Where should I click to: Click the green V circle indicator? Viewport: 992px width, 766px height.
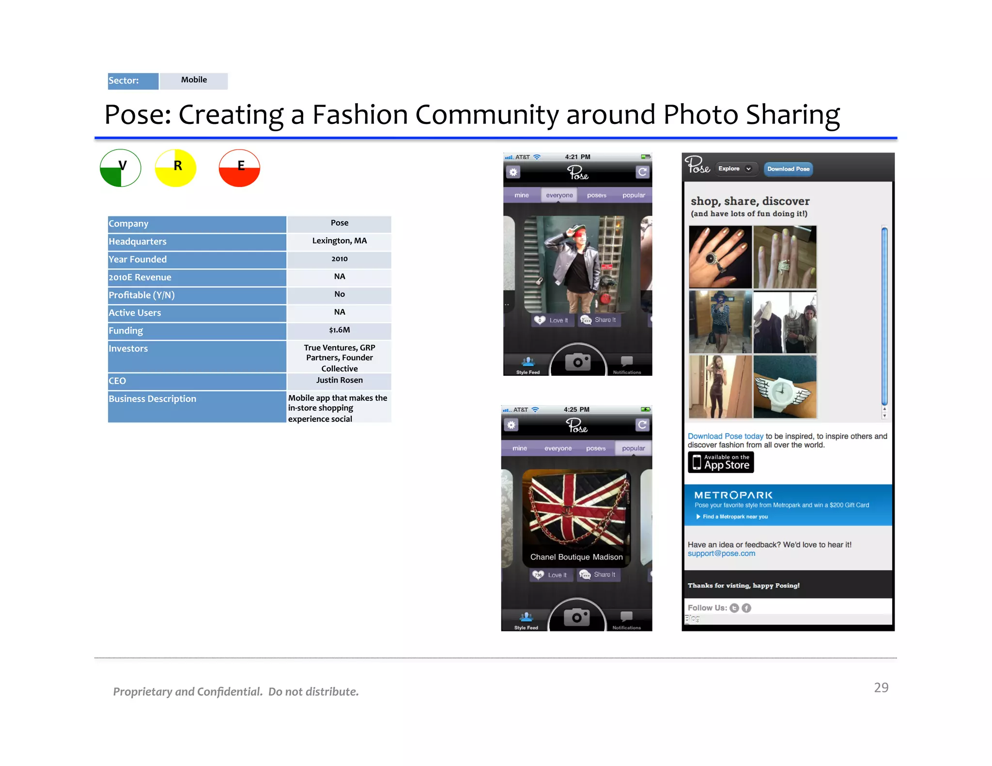[120, 168]
